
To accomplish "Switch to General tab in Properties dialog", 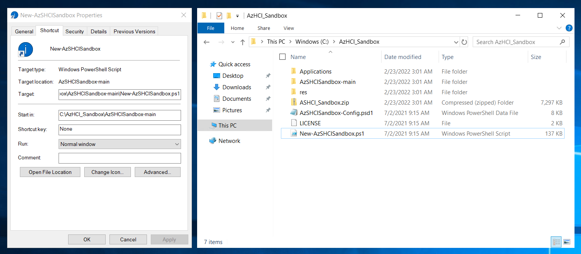I will (x=24, y=31).
